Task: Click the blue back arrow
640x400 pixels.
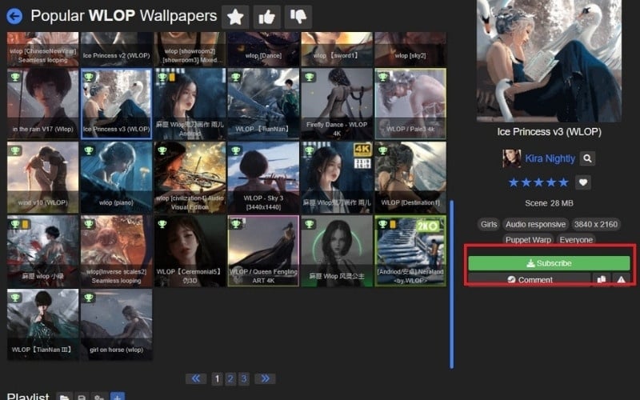Action: point(14,15)
